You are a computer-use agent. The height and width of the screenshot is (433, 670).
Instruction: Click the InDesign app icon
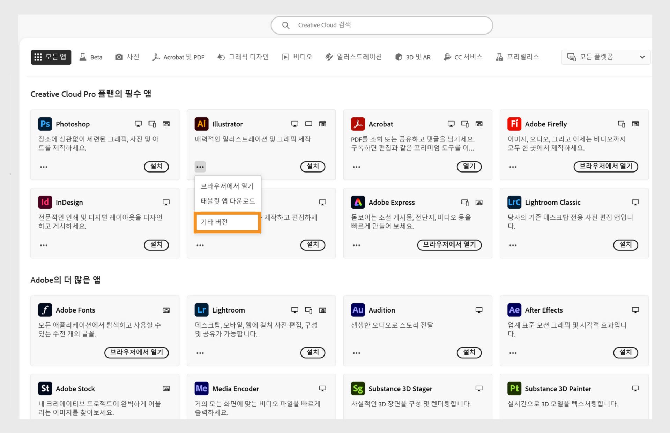tap(45, 202)
